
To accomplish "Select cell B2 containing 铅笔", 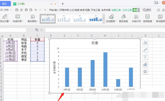I will pos(24,43).
